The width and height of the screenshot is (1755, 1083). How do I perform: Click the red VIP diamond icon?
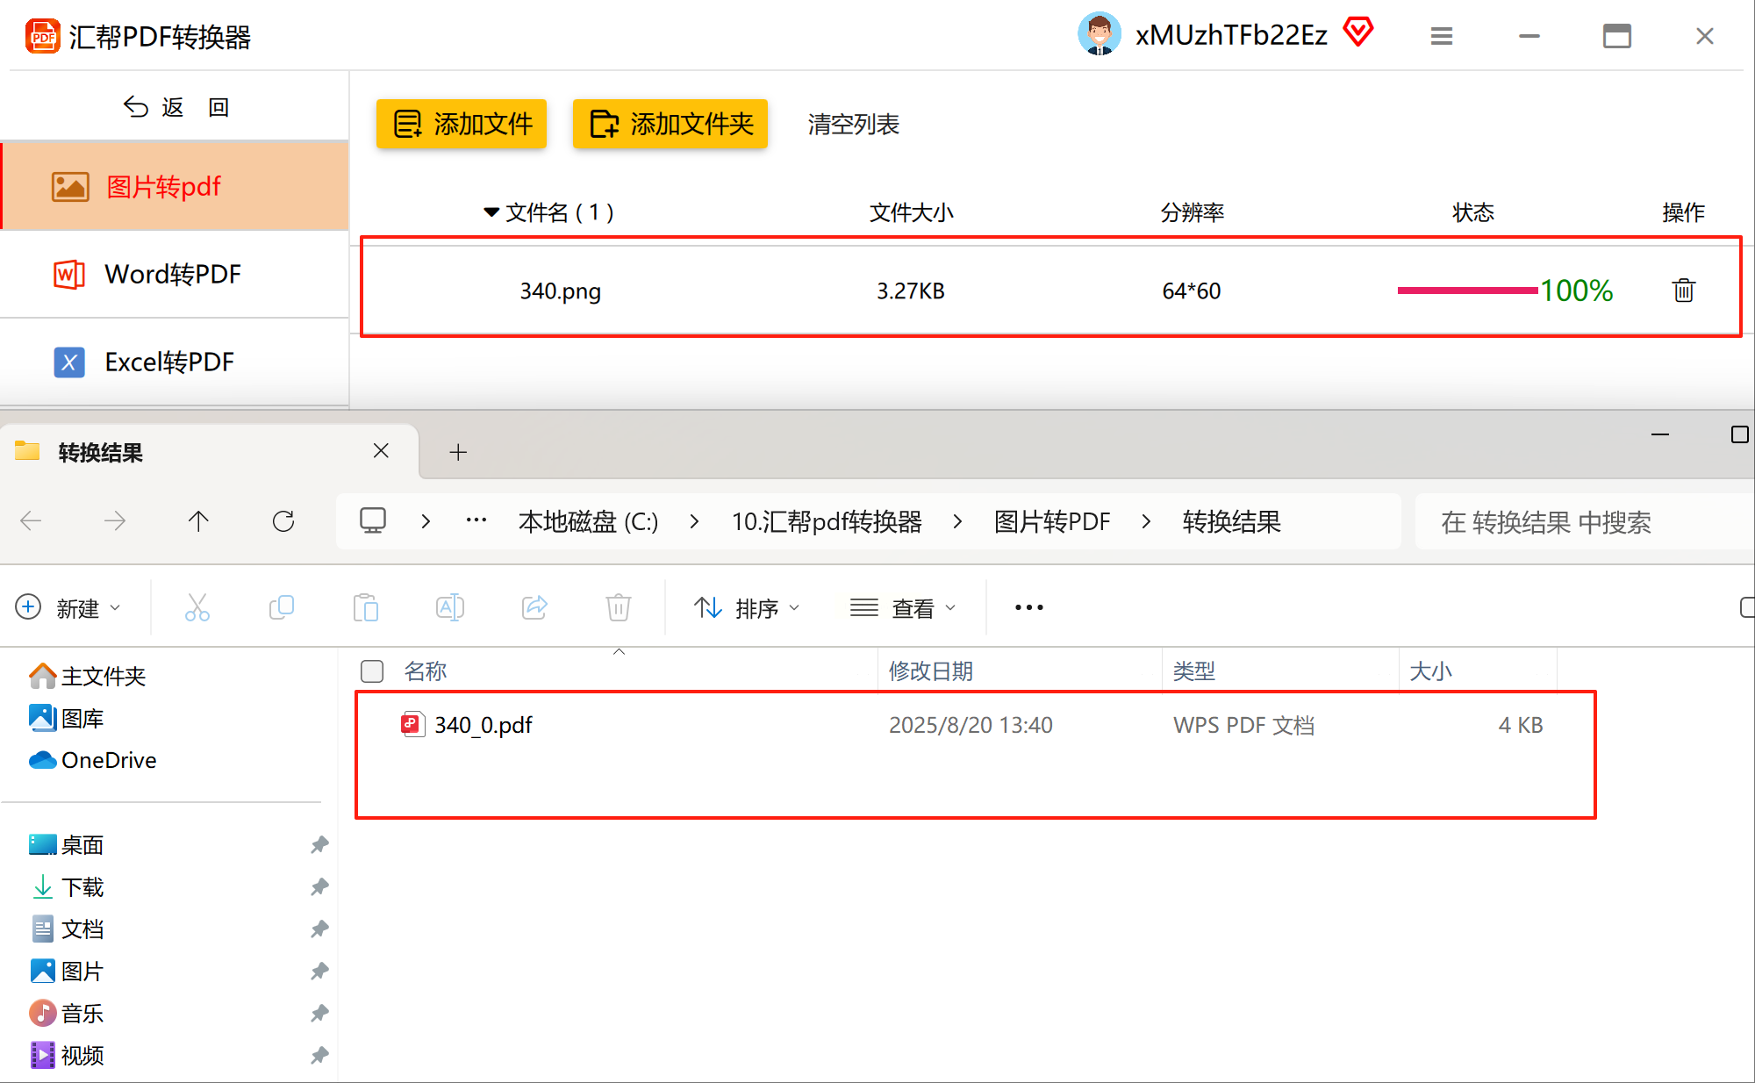pos(1357,32)
